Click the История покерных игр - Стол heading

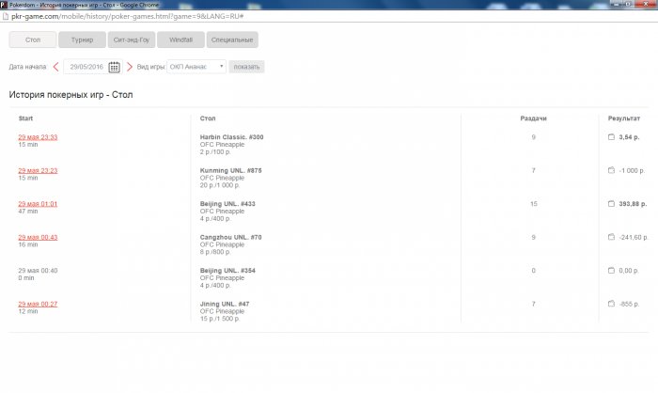70,95
